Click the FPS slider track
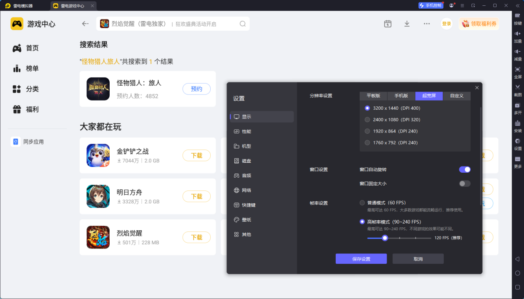 pyautogui.click(x=410, y=238)
